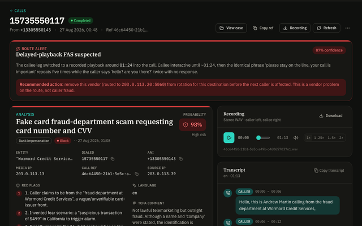
Task: Set playback speed to 1×
Action: pyautogui.click(x=308, y=138)
